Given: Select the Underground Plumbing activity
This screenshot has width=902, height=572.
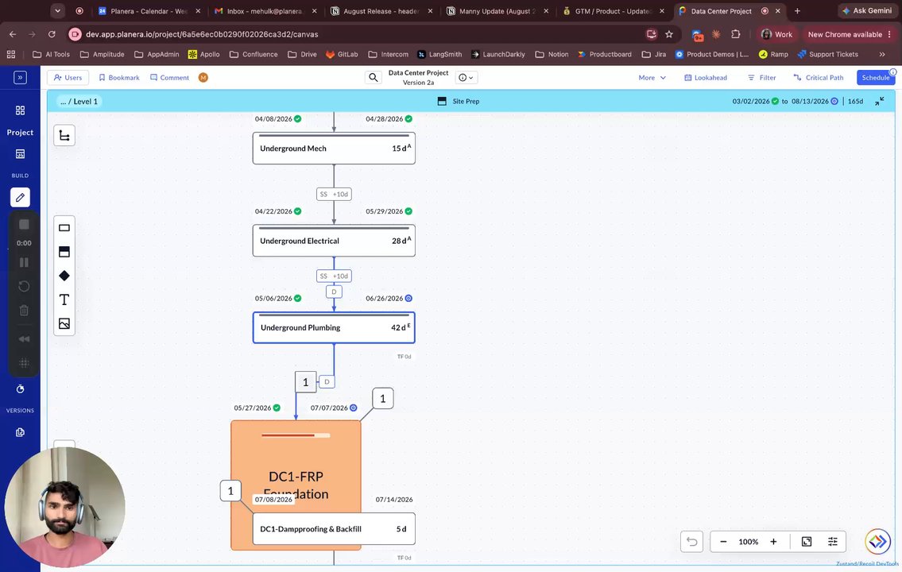Looking at the screenshot, I should click(x=334, y=327).
